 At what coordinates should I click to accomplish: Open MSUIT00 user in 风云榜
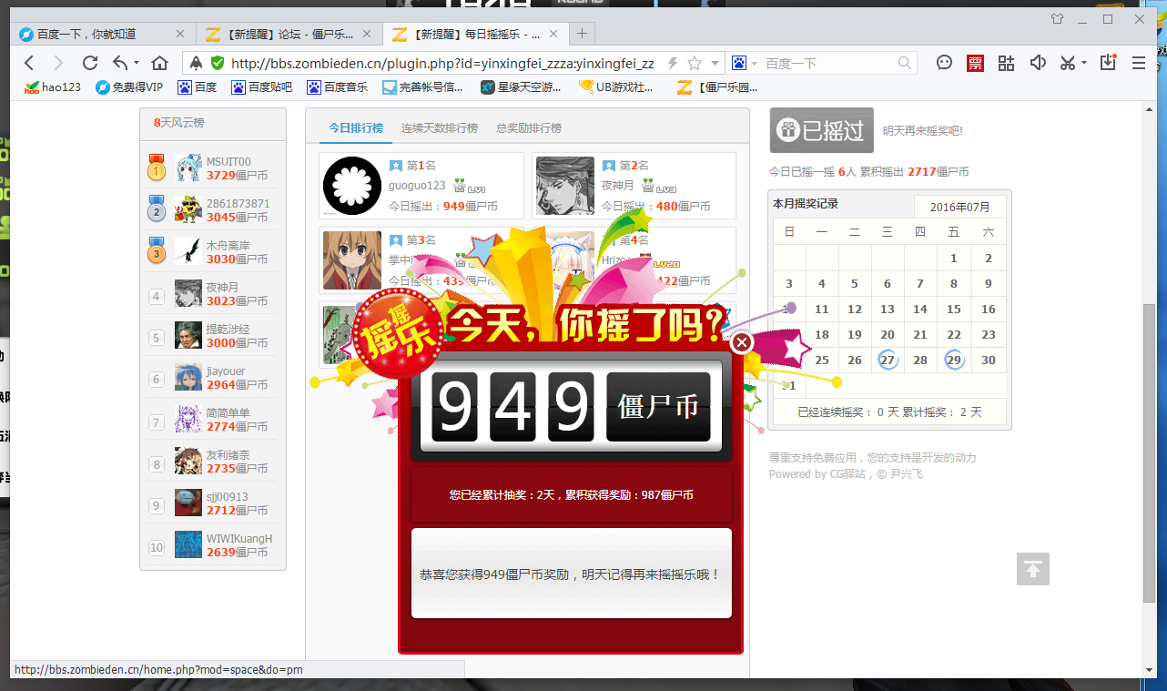228,162
